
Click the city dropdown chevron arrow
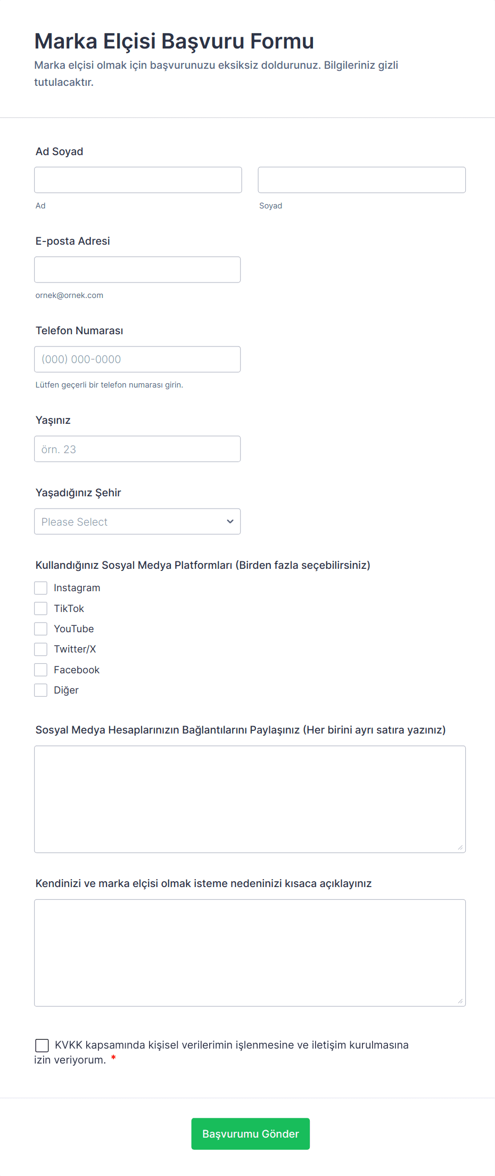230,521
